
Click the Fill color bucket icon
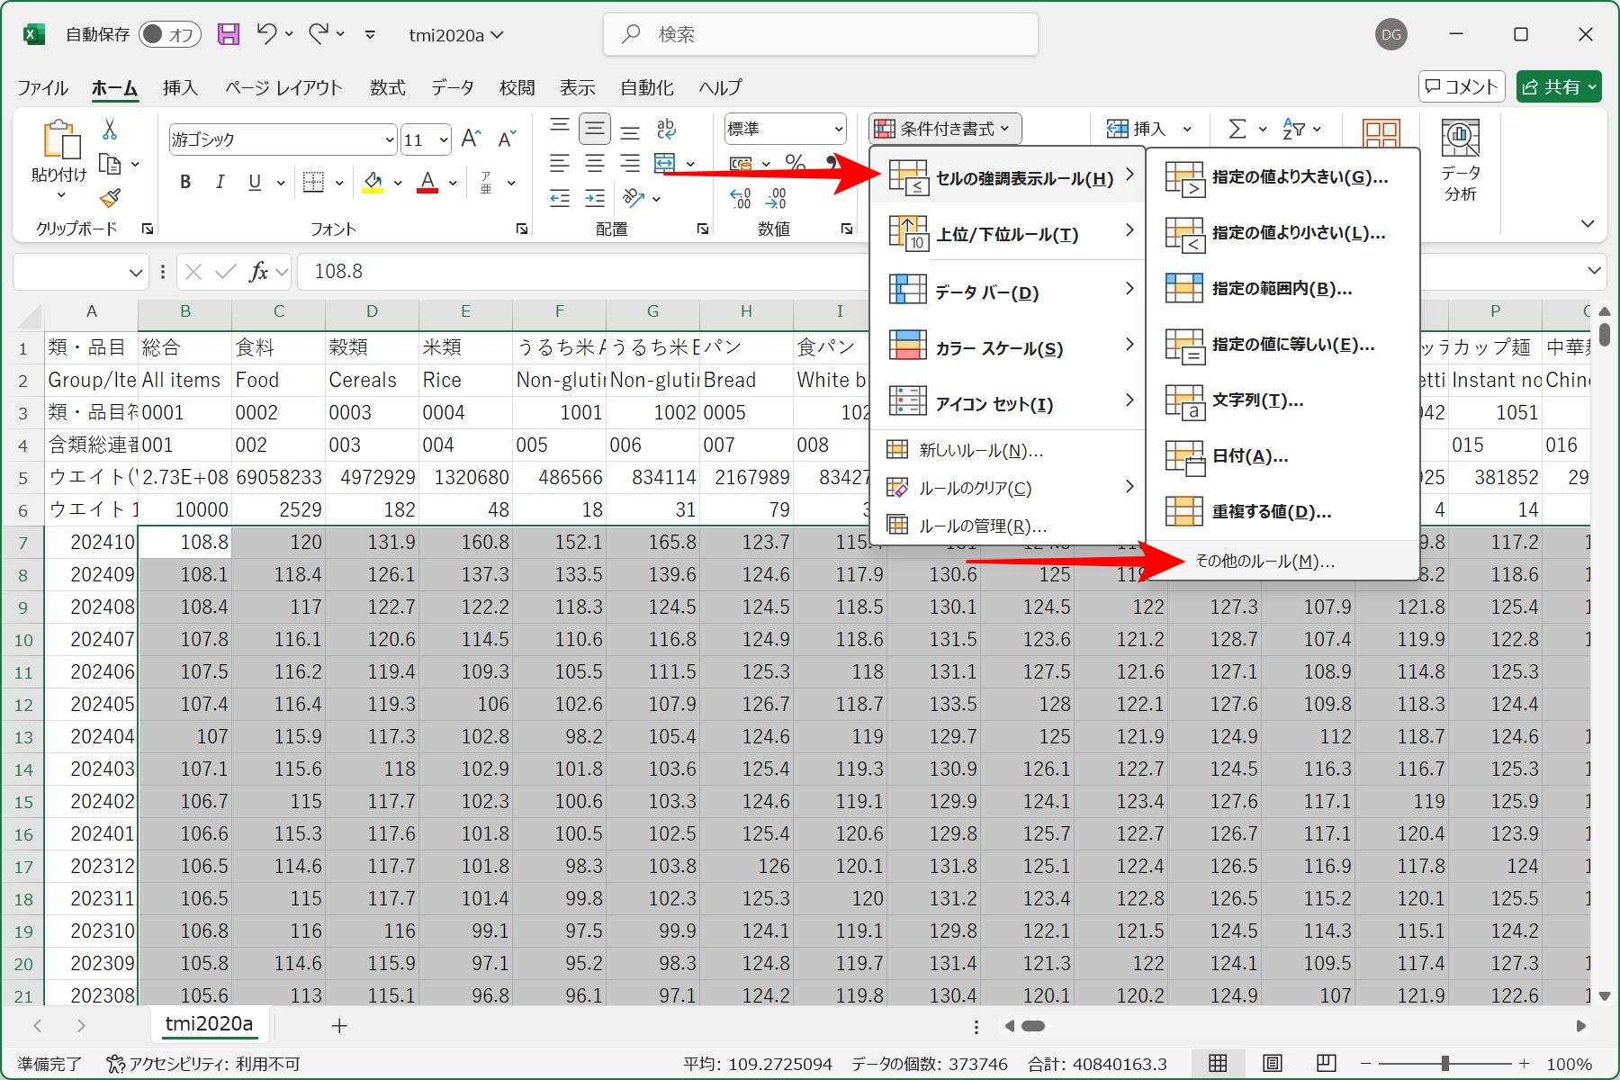point(373,182)
